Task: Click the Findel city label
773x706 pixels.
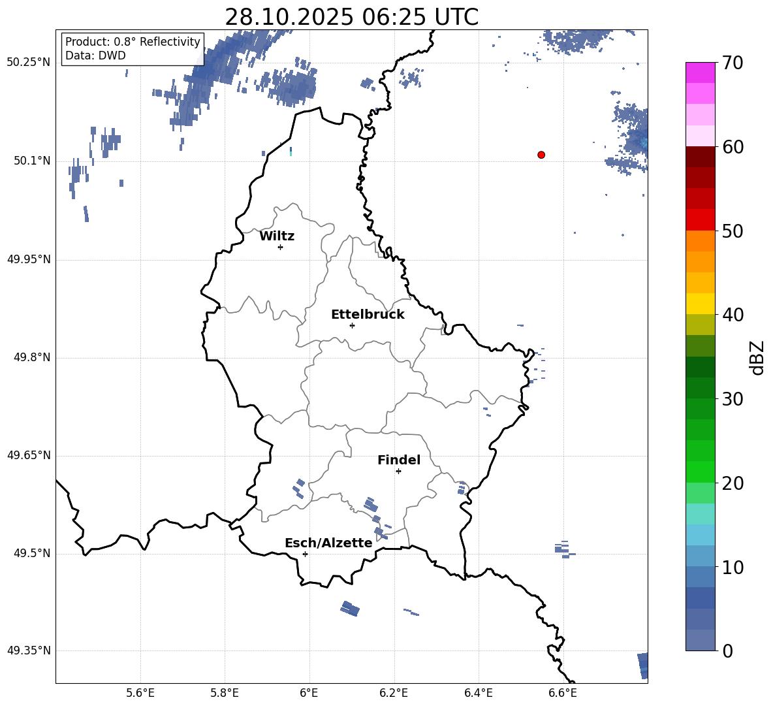Action: click(x=399, y=460)
